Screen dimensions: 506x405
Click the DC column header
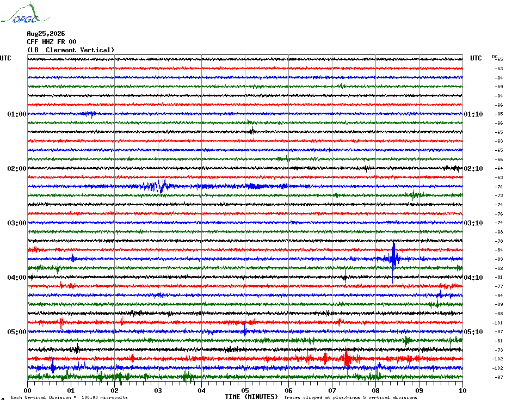[495, 57]
